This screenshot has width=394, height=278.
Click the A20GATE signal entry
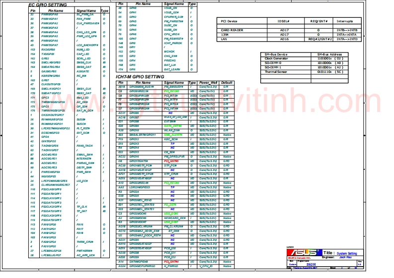83,71
